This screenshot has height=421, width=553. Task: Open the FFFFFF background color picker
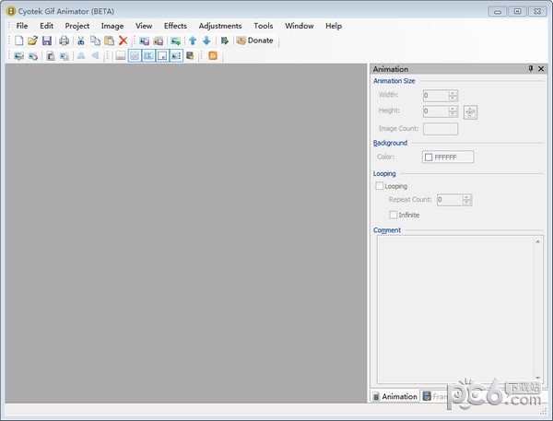448,157
